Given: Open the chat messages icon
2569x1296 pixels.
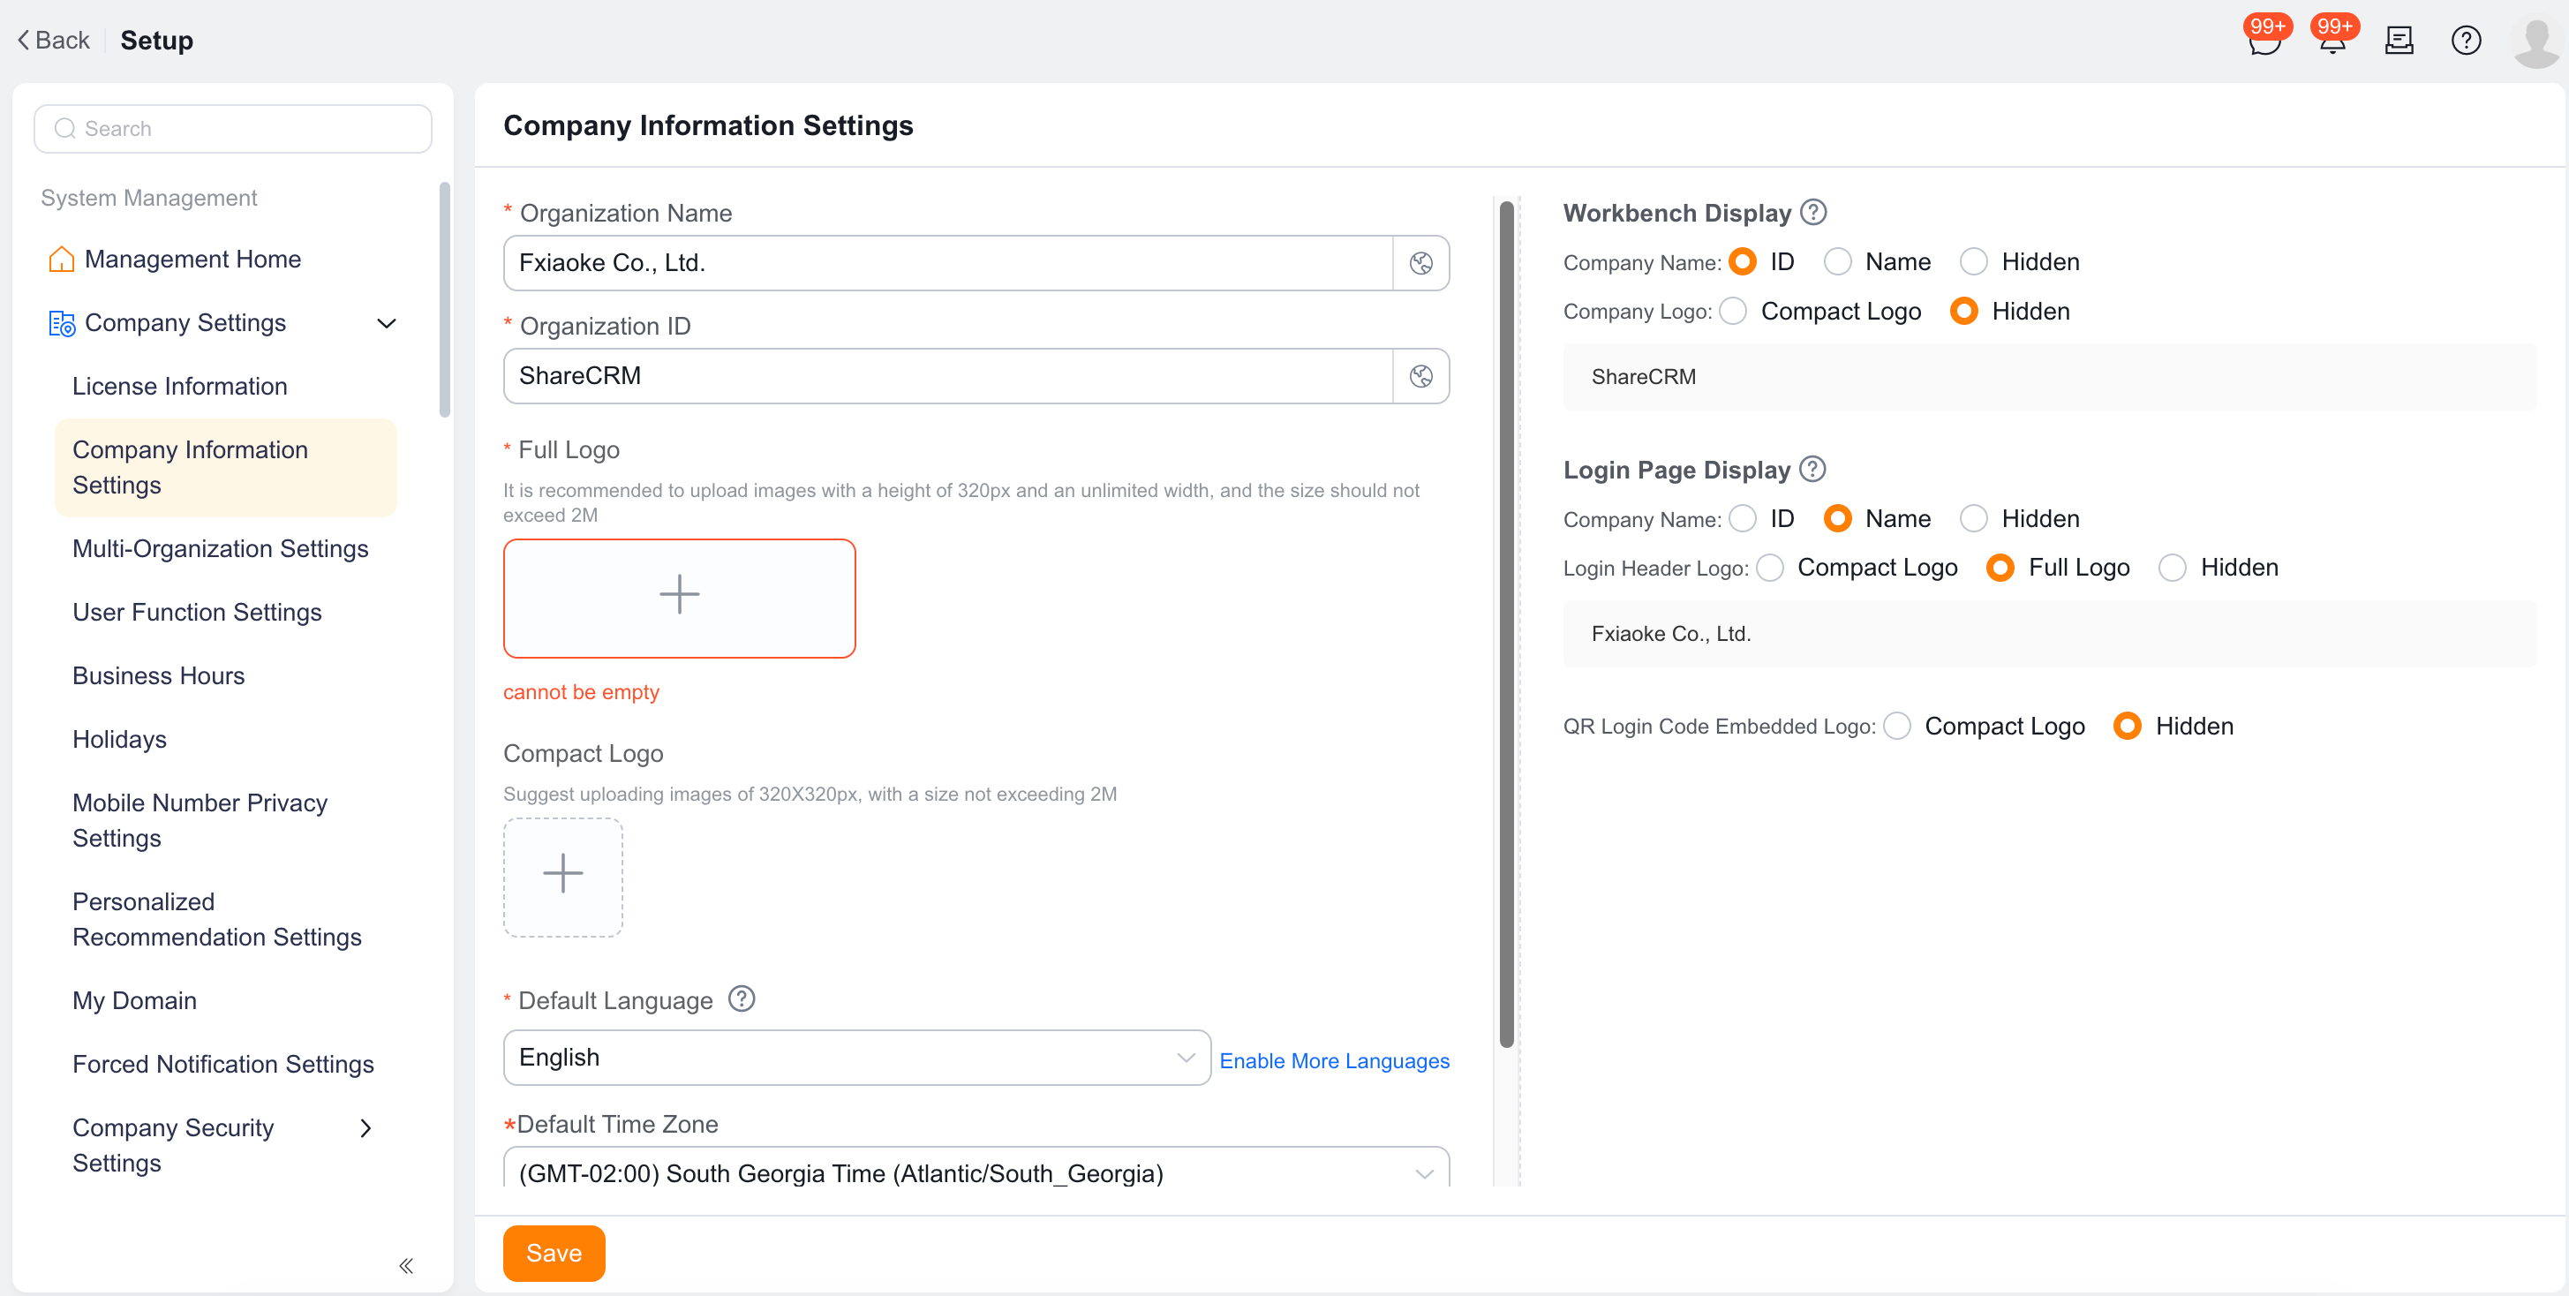Looking at the screenshot, I should [x=2264, y=41].
